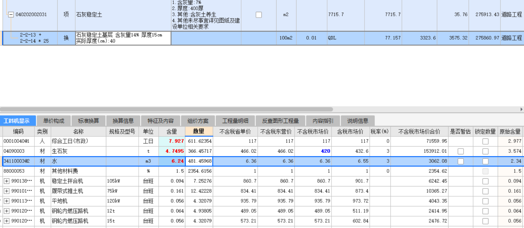Open the 组价方案 tab
The height and width of the screenshot is (228, 524).
click(198, 121)
